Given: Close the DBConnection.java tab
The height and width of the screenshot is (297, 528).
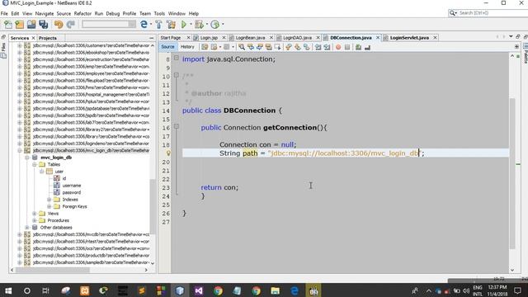Looking at the screenshot, I should click(378, 38).
